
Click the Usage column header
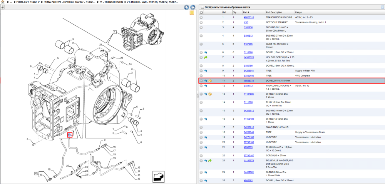coord(340,12)
